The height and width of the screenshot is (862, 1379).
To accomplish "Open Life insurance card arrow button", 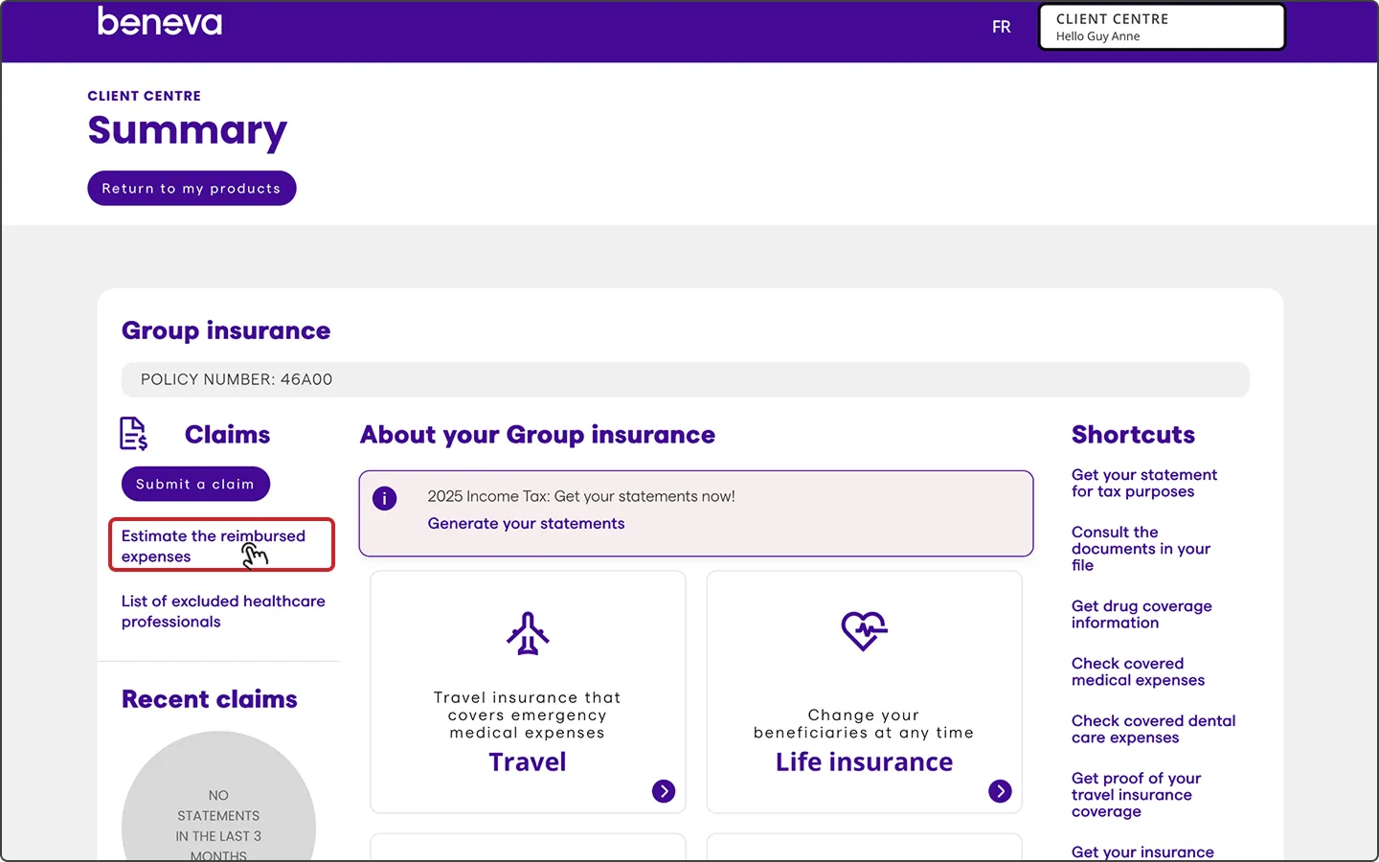I will [999, 791].
